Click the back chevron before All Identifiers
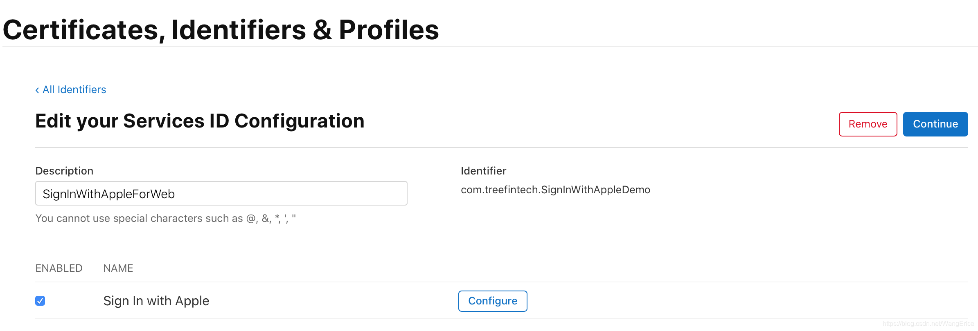Image resolution: width=978 pixels, height=331 pixels. coord(37,90)
